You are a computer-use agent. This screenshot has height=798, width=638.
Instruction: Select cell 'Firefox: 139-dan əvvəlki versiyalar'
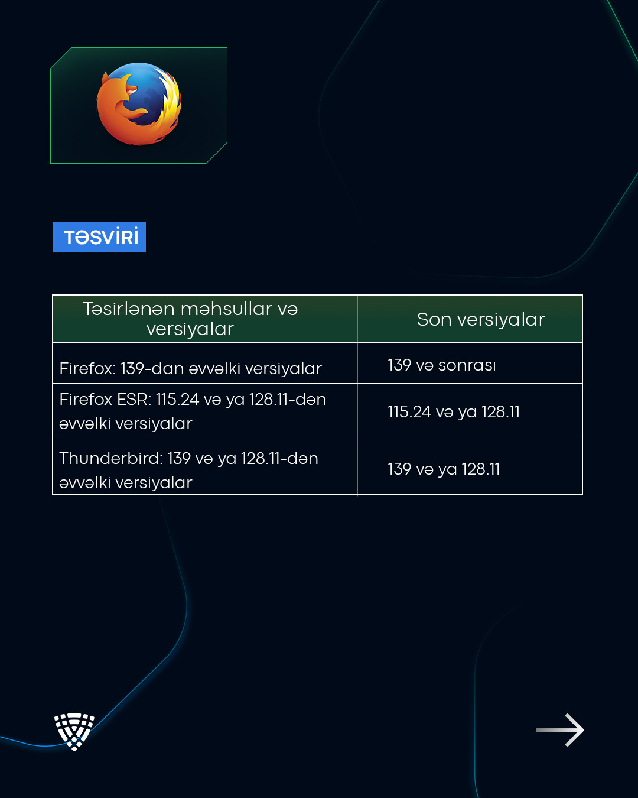[205, 363]
